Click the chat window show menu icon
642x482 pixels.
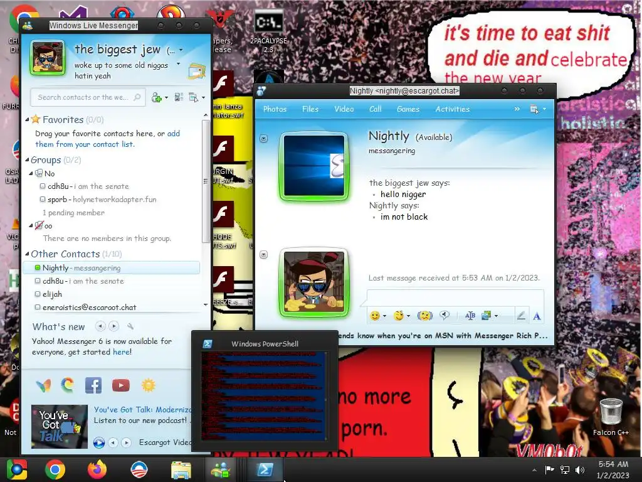[x=534, y=109]
